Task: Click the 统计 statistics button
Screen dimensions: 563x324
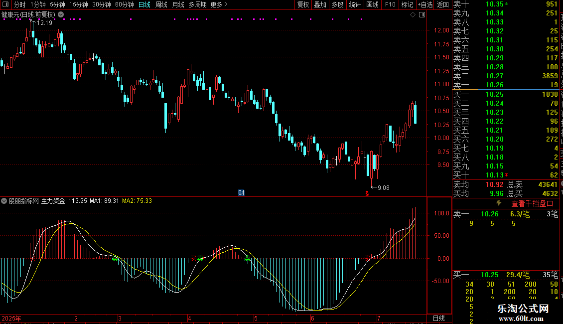Action: 355,4
